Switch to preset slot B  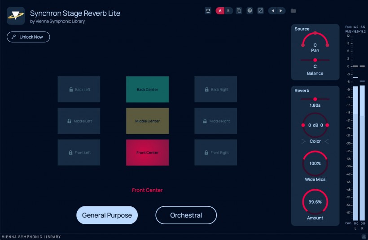click(228, 11)
